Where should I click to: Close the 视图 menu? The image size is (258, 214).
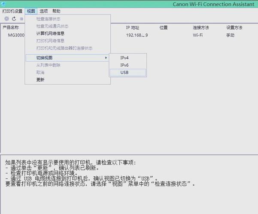coord(31,11)
